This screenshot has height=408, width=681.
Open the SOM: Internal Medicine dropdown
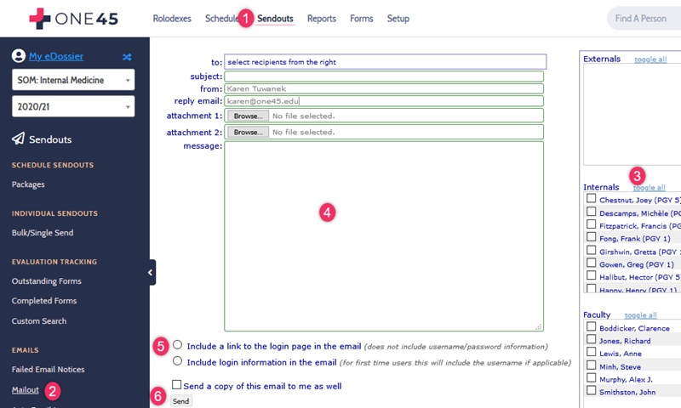73,81
